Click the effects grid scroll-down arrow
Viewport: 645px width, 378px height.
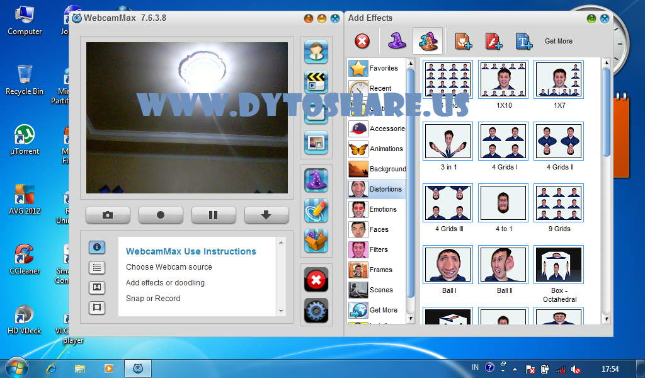point(606,319)
